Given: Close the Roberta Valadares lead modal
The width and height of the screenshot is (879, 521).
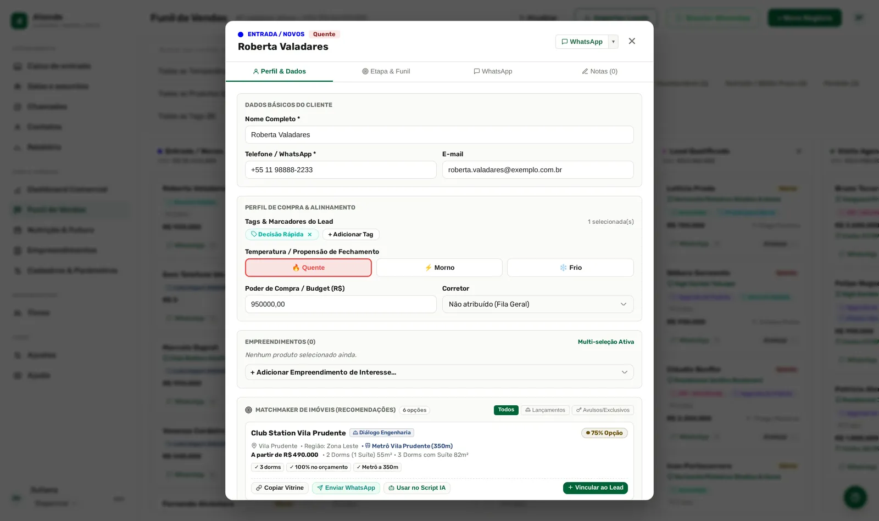Looking at the screenshot, I should [x=632, y=41].
